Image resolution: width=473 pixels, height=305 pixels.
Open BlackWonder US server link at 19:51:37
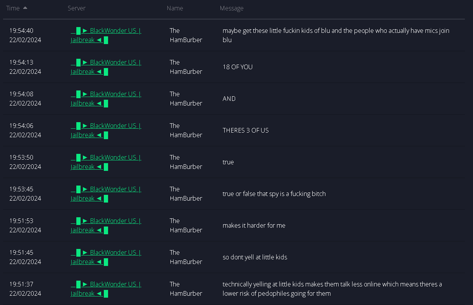tap(106, 289)
